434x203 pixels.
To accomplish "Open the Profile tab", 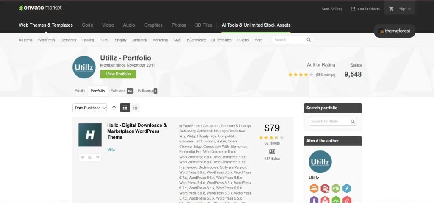I will pos(80,91).
